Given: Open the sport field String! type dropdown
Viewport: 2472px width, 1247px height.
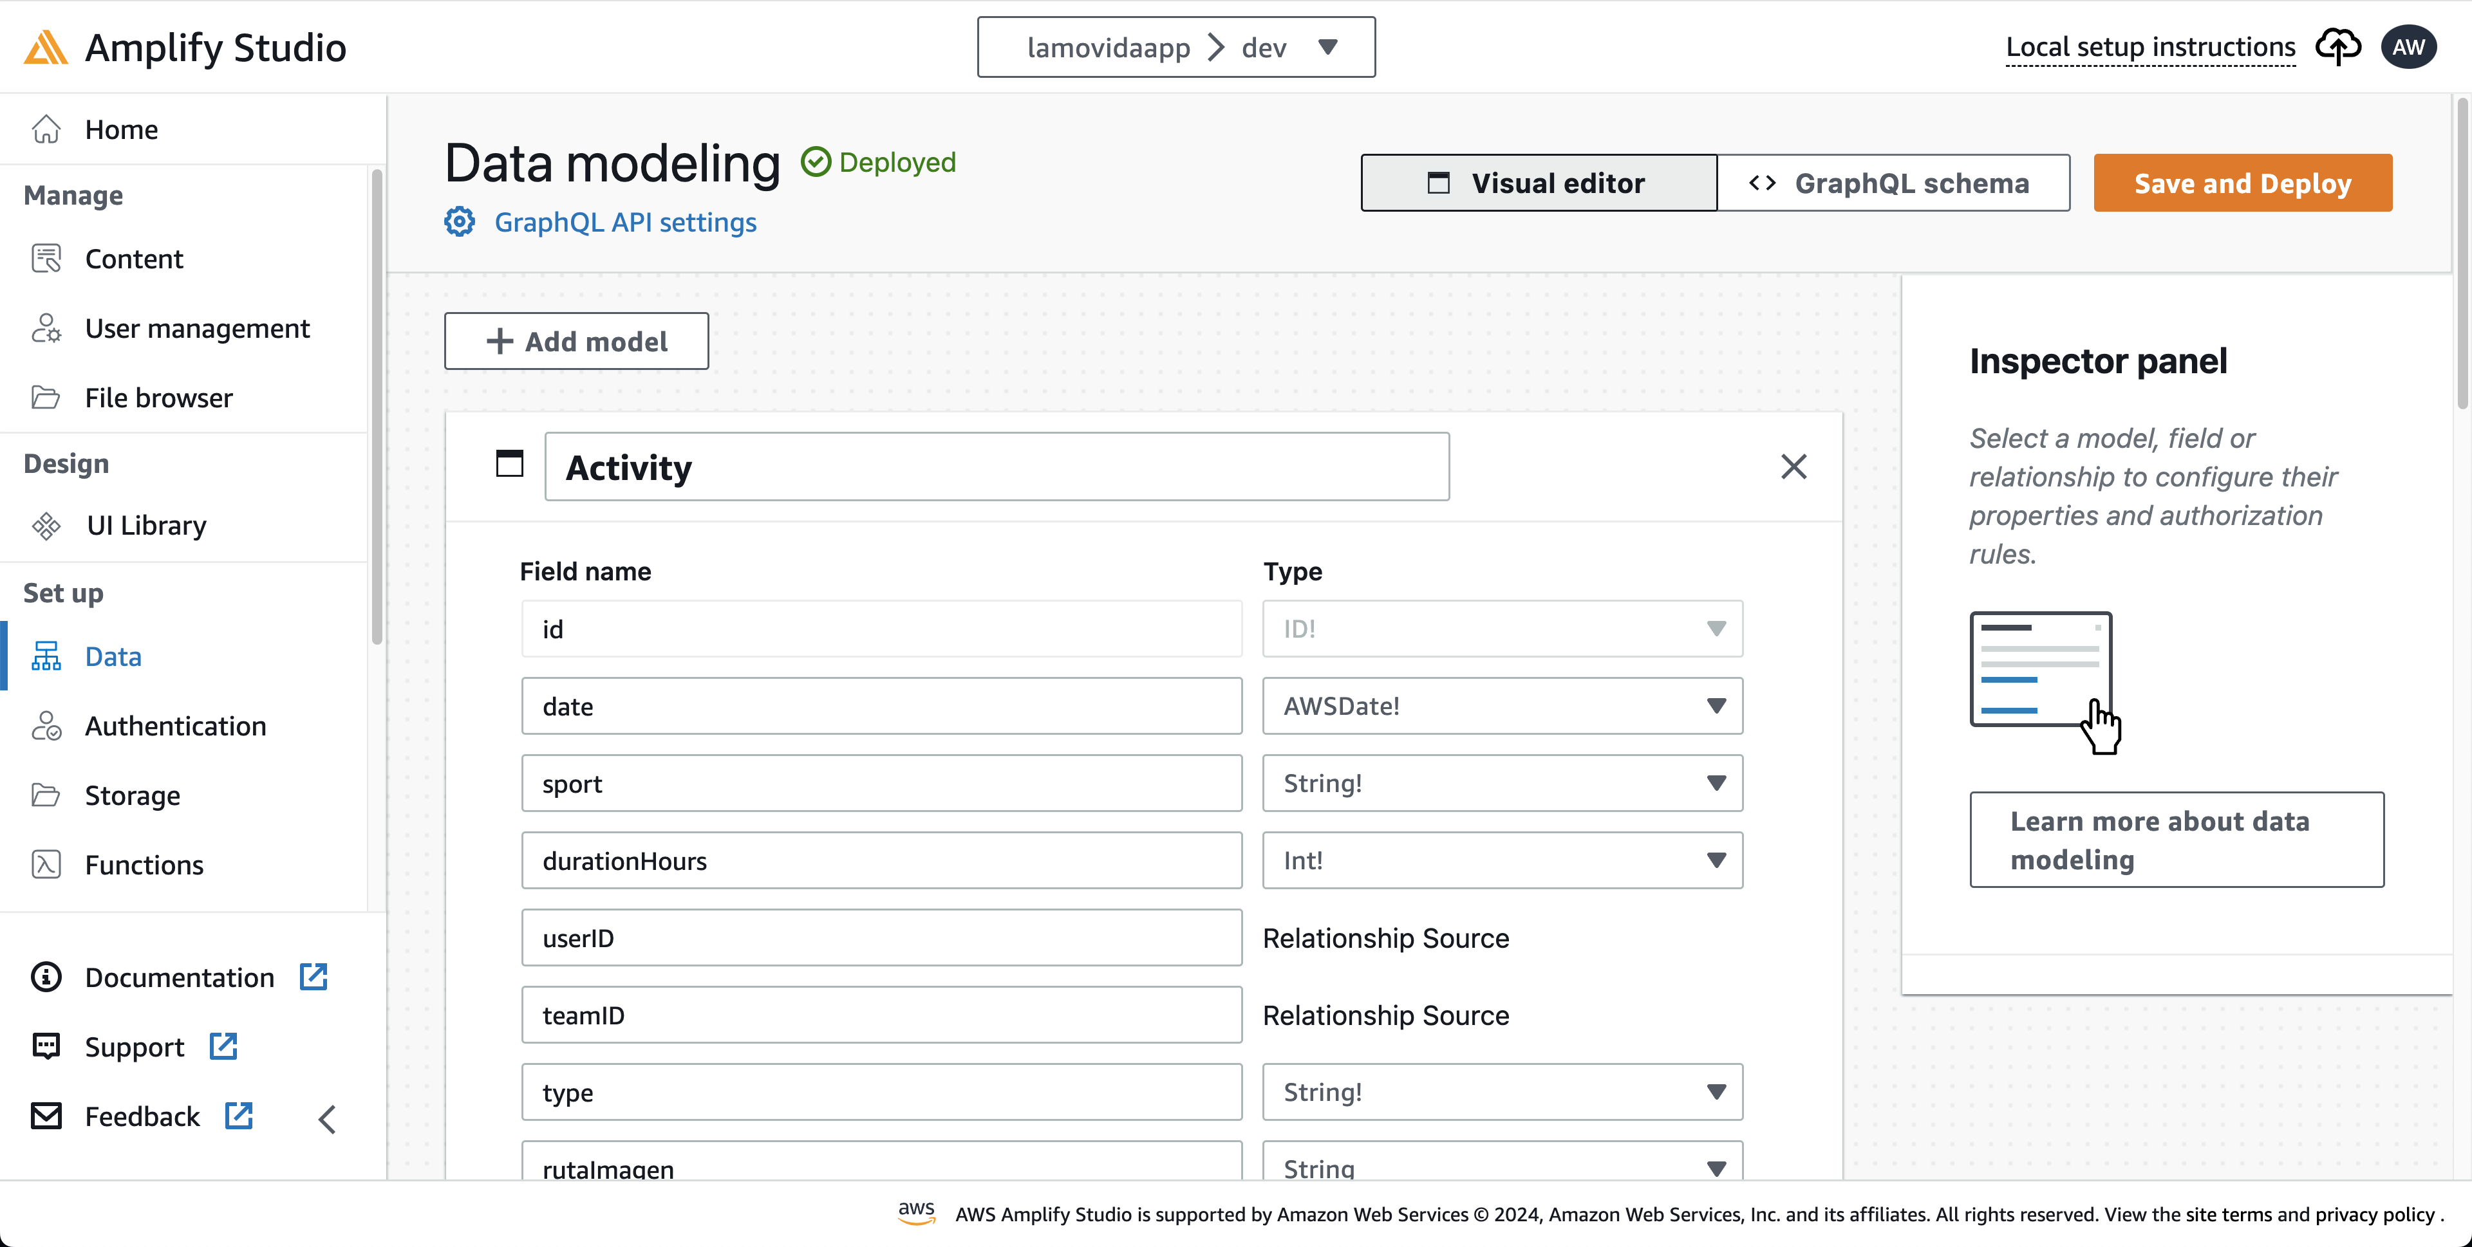Looking at the screenshot, I should (1502, 782).
